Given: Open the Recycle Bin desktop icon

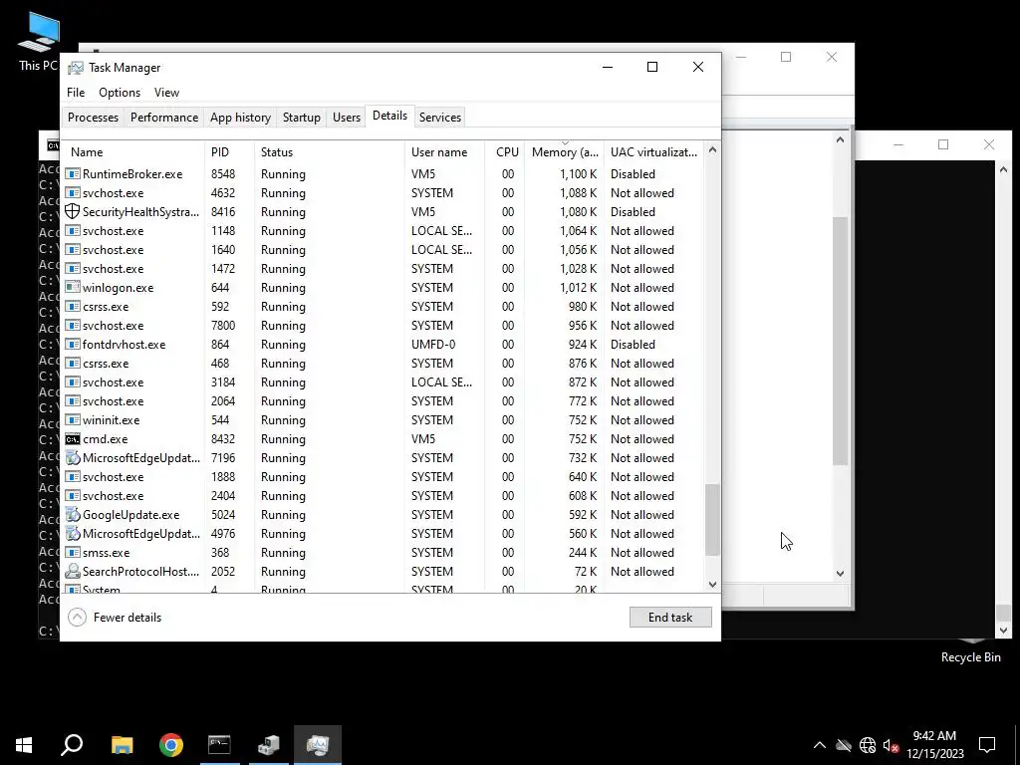Looking at the screenshot, I should click(x=970, y=650).
